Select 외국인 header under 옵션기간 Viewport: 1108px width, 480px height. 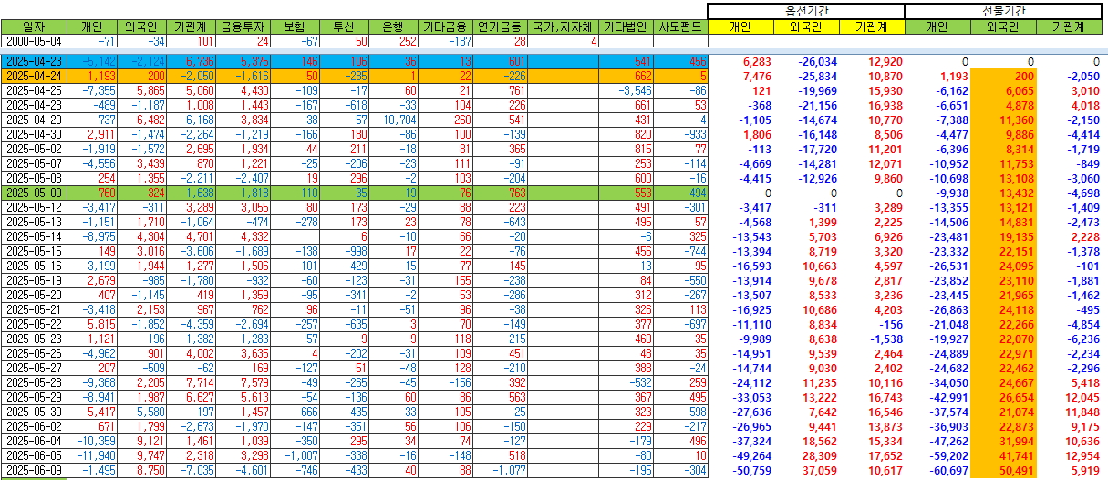click(806, 26)
